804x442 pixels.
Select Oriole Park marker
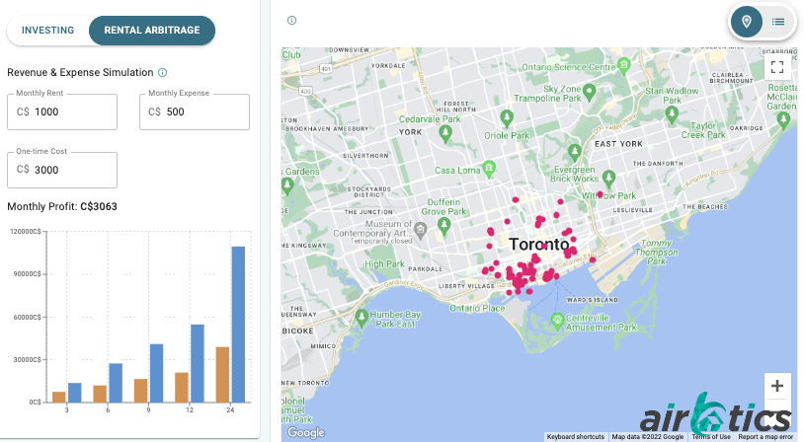tap(507, 118)
